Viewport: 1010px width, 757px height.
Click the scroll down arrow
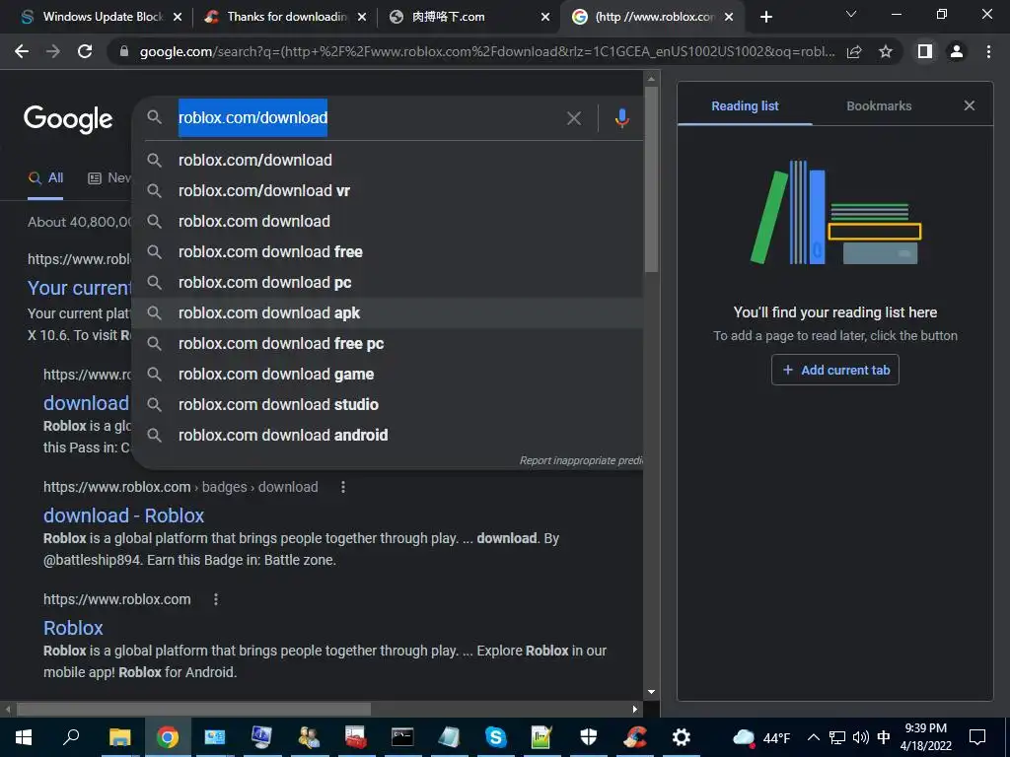coord(651,693)
